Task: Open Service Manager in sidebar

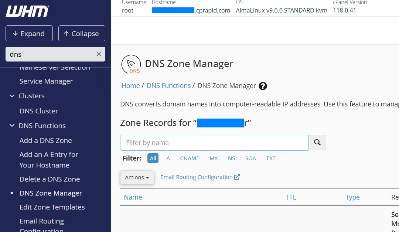Action: tap(46, 81)
